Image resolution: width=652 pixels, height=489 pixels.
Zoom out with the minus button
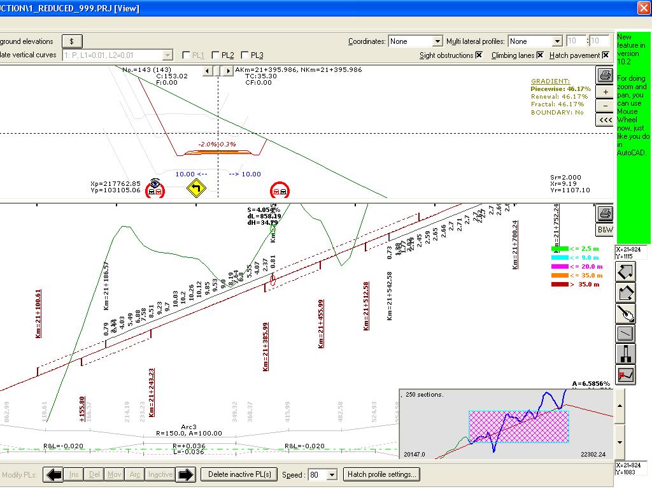[605, 106]
